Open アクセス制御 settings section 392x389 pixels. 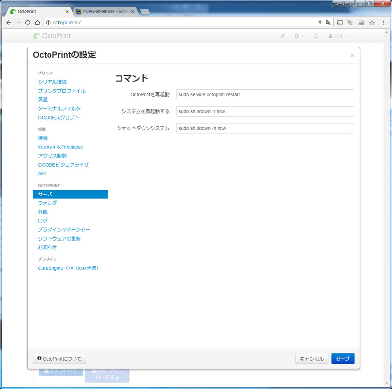[52, 156]
